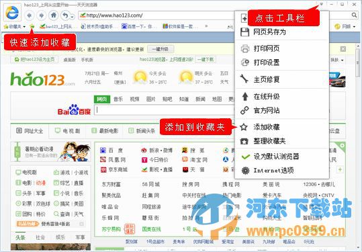
Task: Close the upgrade notification bar
Action: click(343, 49)
